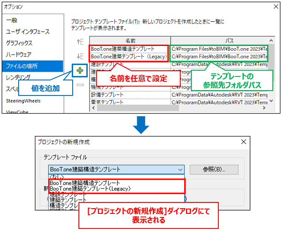Click the horizontal scrollbar left arrow
Viewport: 283px width, 232px height.
click(x=93, y=108)
